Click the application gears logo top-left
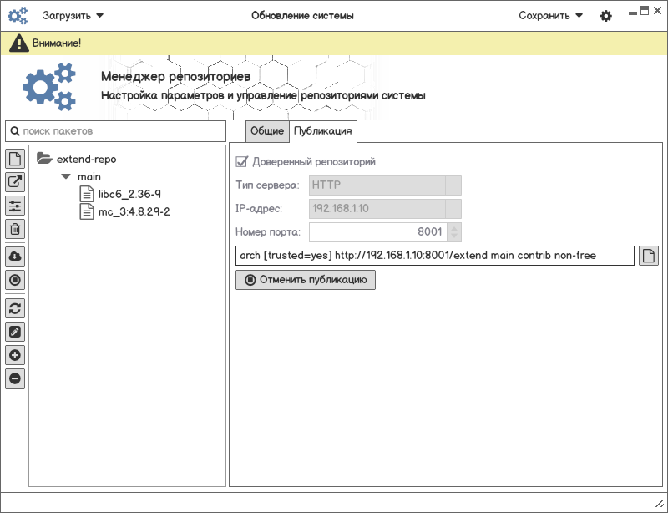This screenshot has height=513, width=668. tap(18, 15)
